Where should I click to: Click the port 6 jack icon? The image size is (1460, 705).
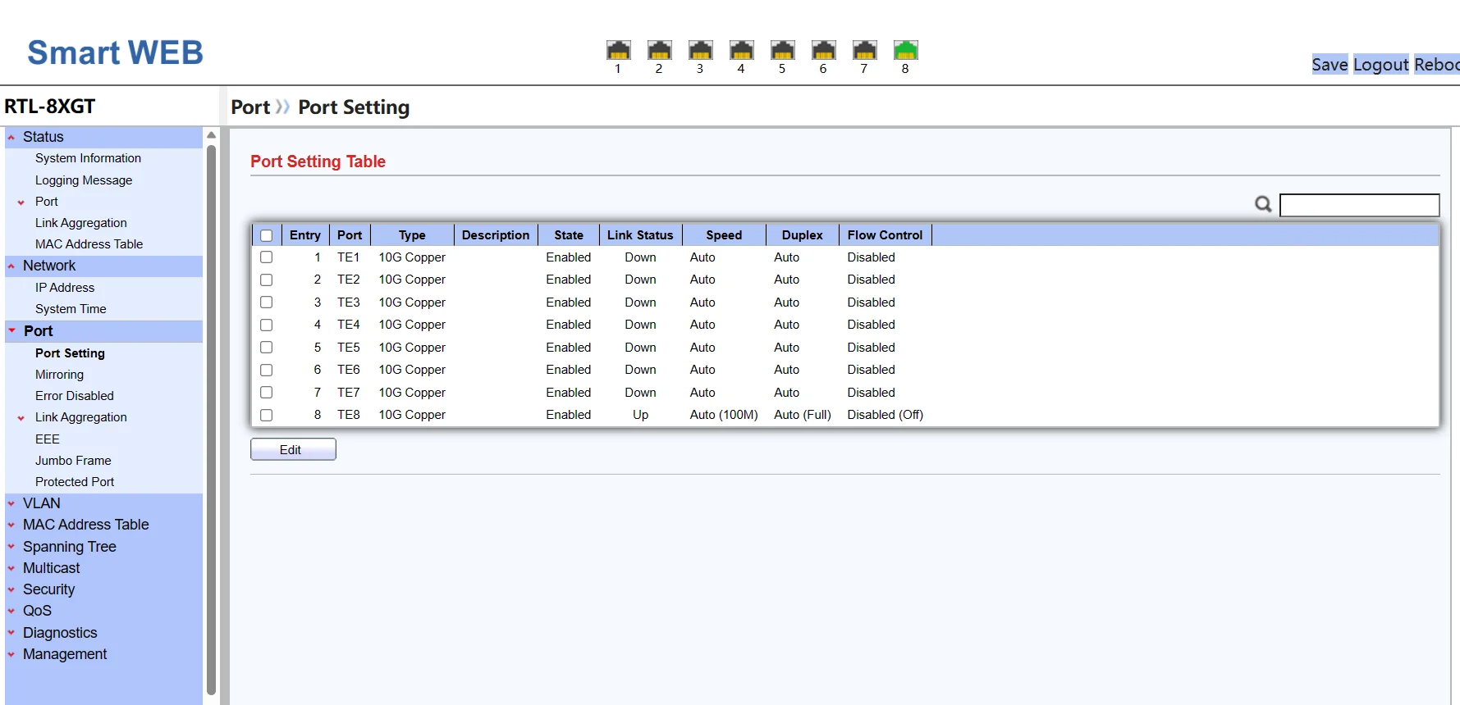pyautogui.click(x=823, y=51)
